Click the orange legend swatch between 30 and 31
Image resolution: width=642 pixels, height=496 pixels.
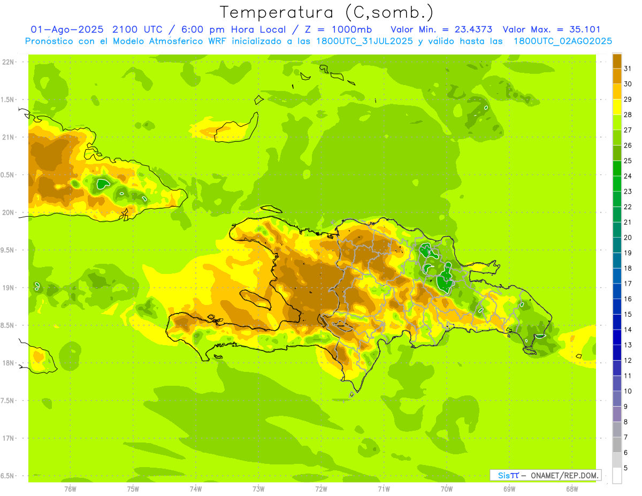coord(617,77)
